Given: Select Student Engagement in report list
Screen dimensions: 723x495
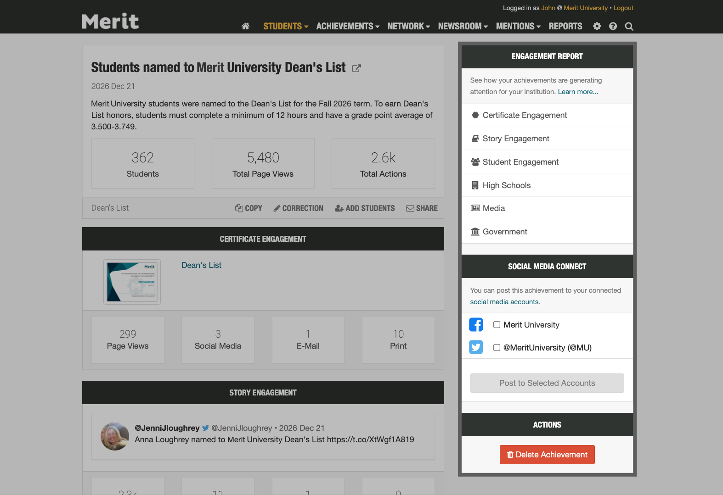Looking at the screenshot, I should pos(547,162).
